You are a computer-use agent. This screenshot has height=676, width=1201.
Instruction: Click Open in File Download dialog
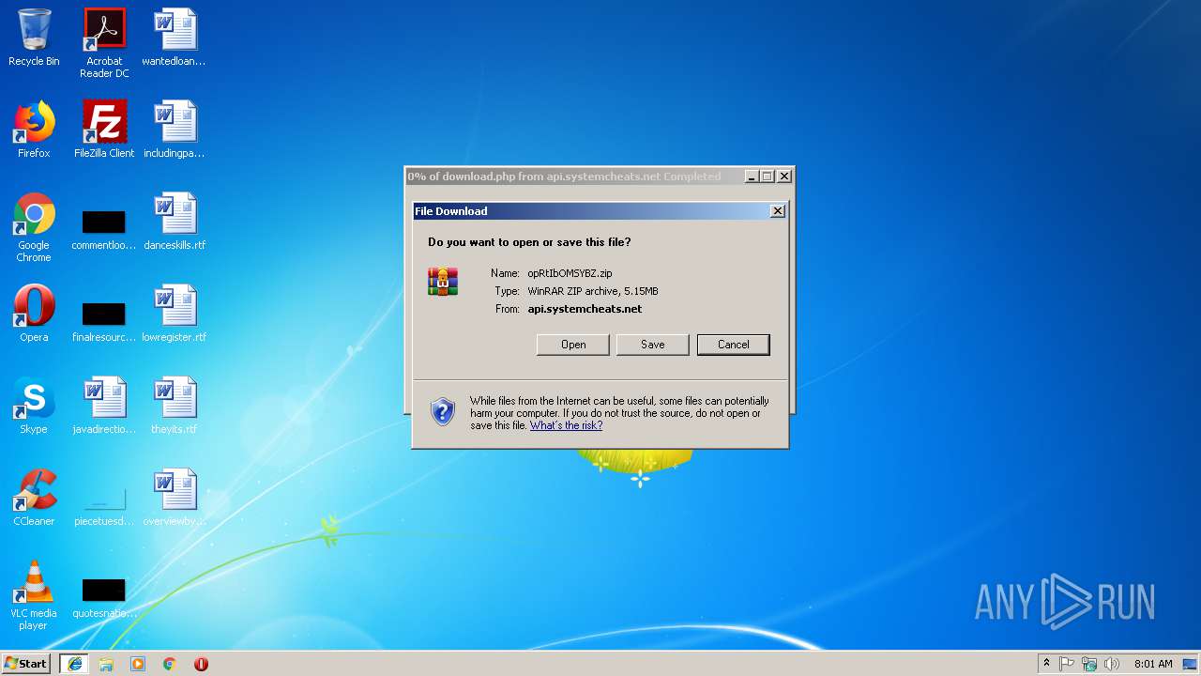[573, 345]
